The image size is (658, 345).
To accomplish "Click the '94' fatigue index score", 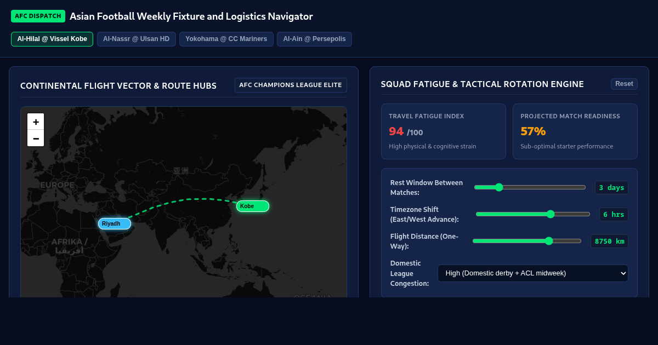I will tap(396, 131).
